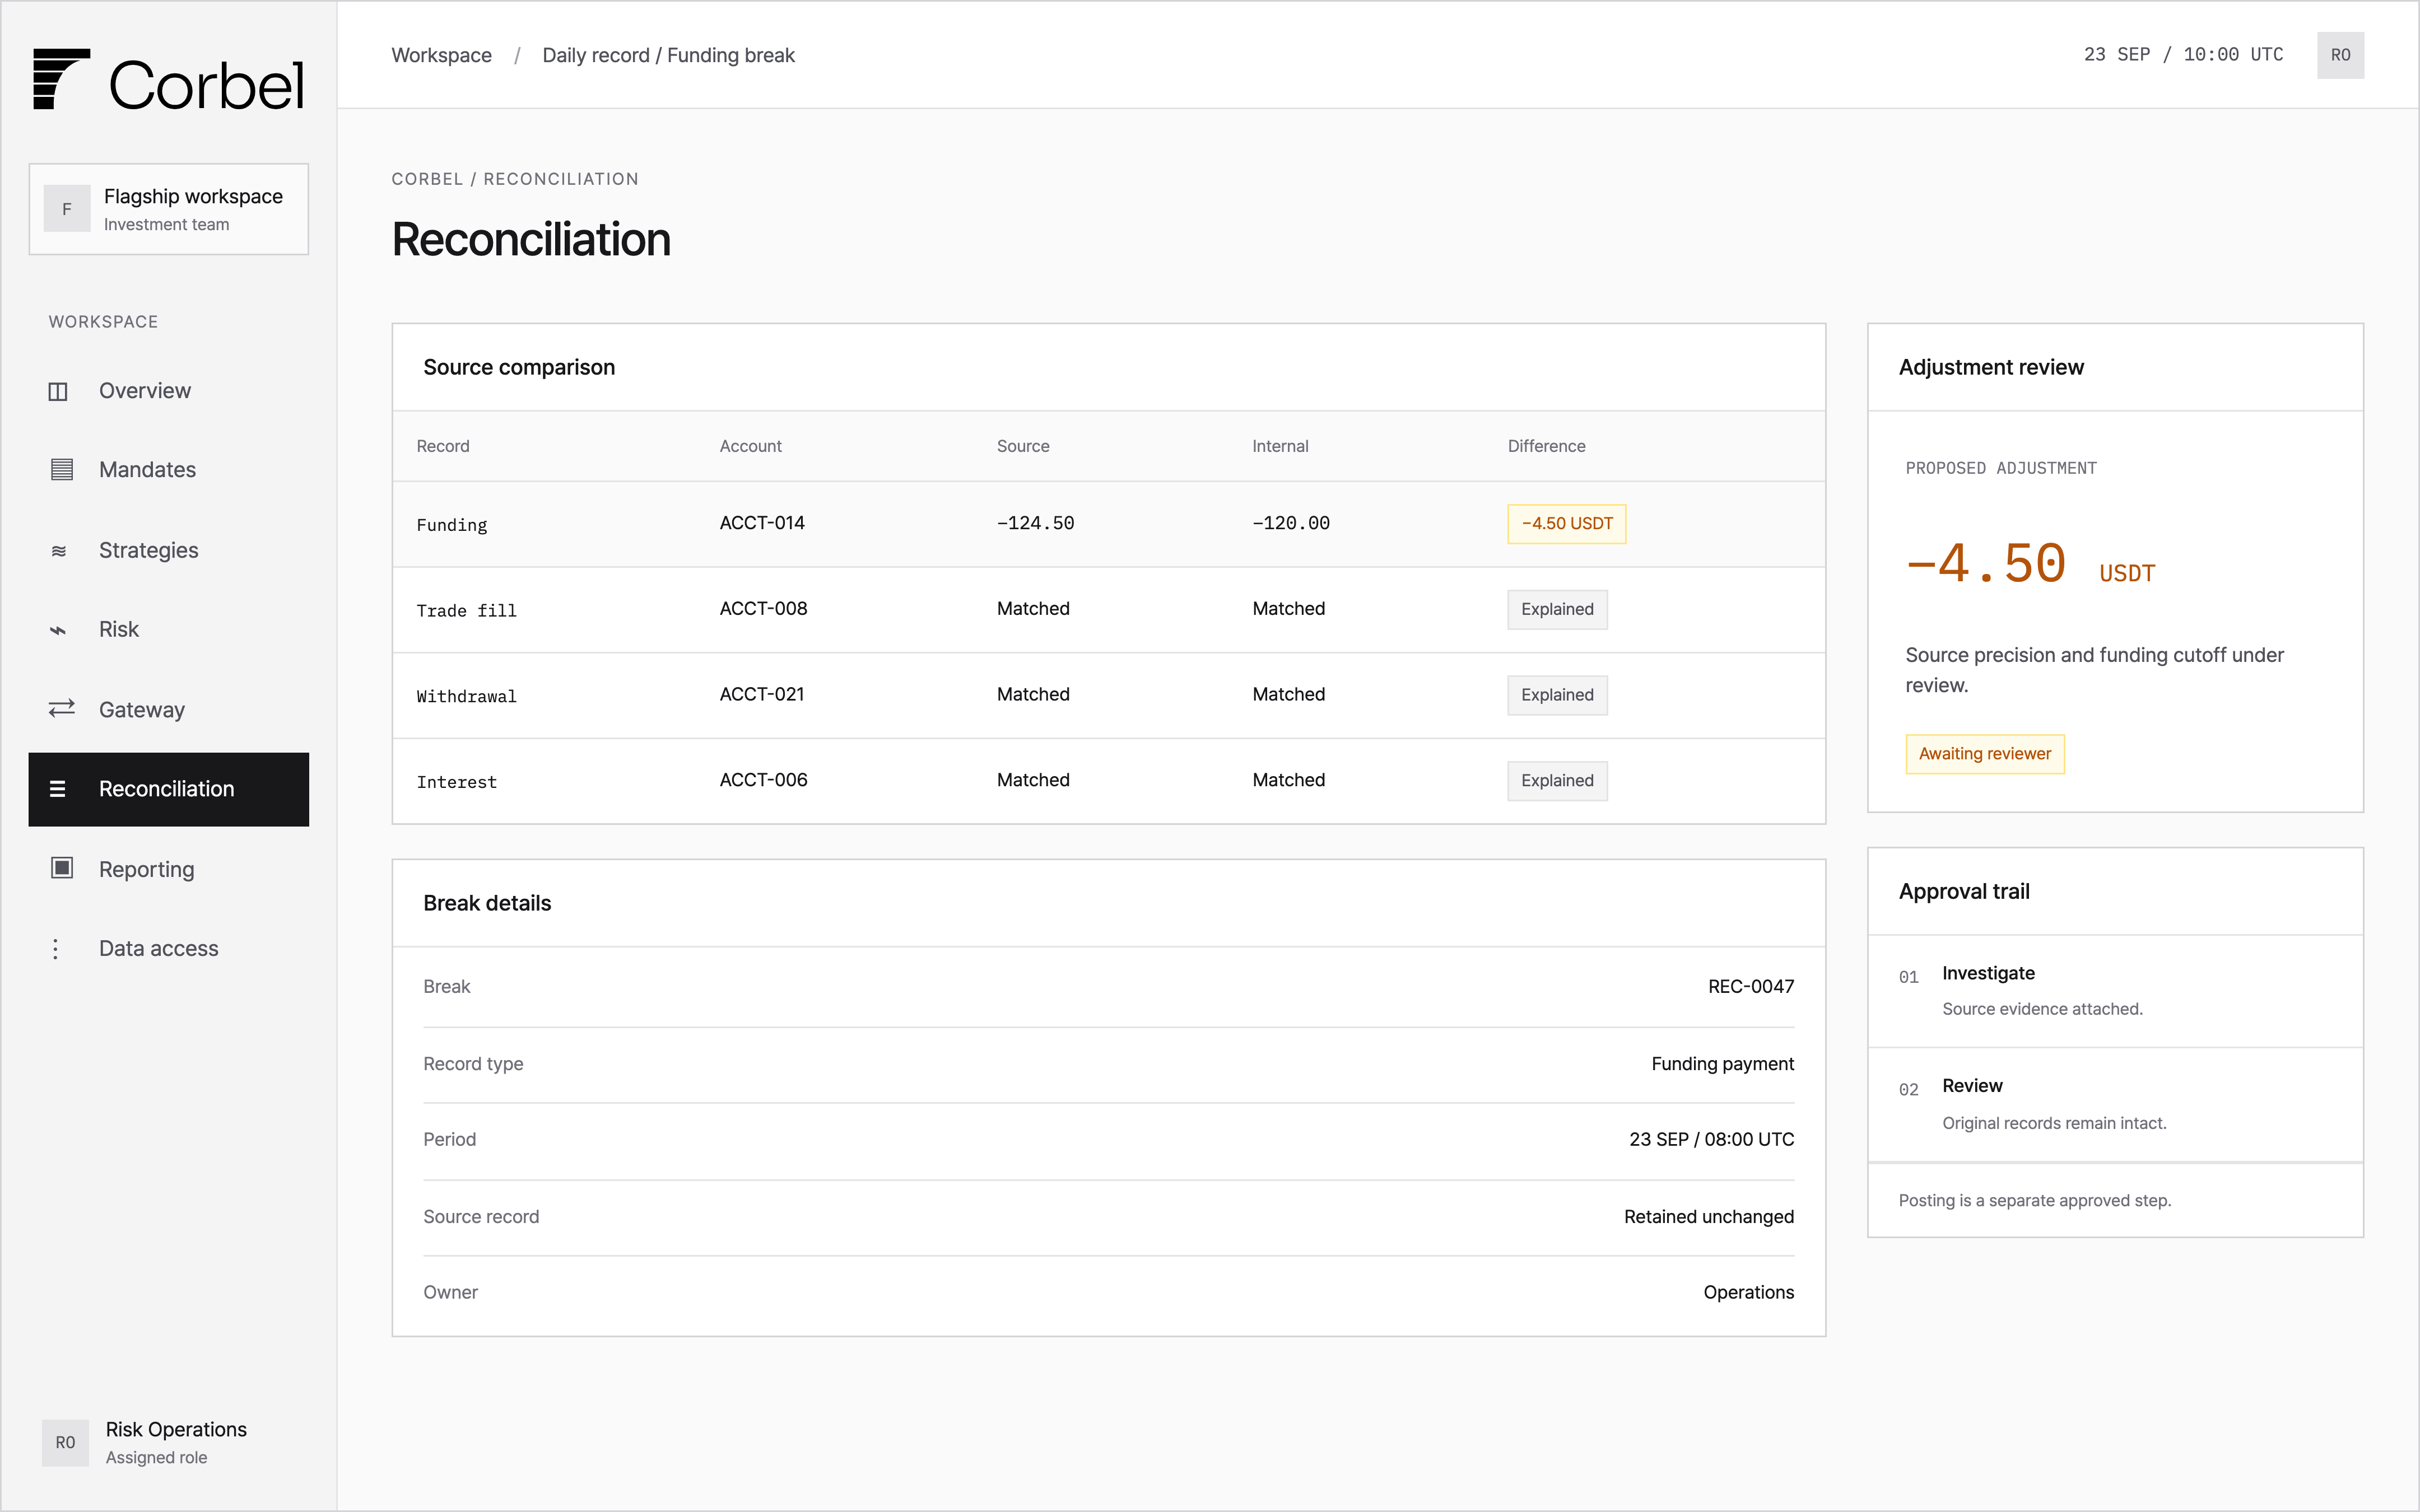Screen dimensions: 2420x1512
Task: Click the Reconciliation lines icon
Action: [x=58, y=789]
